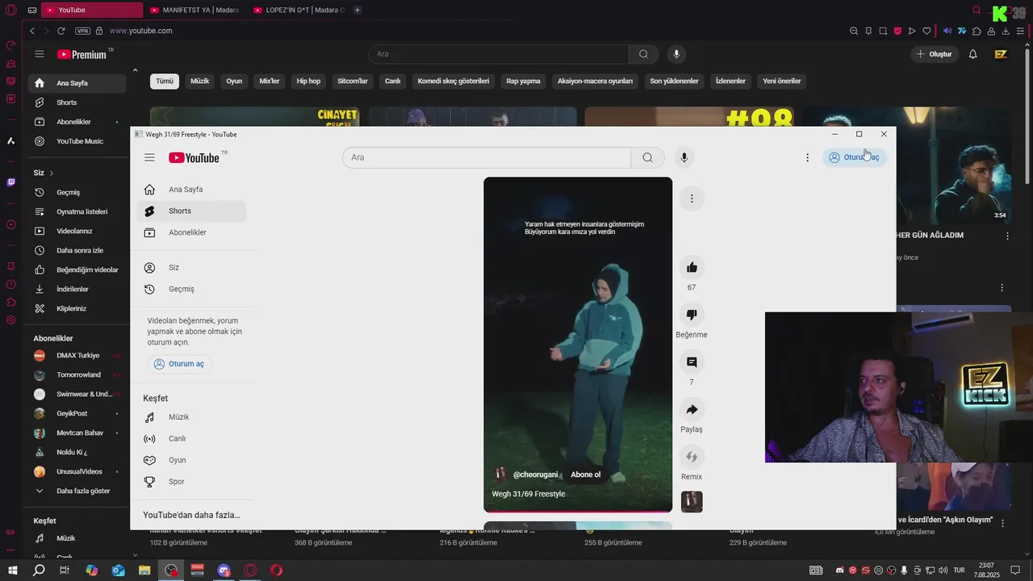Open DMAX Turkiye subscription channel

[77, 355]
